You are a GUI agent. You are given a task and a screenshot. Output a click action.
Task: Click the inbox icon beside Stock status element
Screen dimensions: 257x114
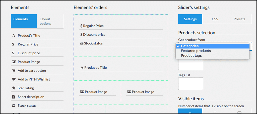pyautogui.click(x=14, y=105)
